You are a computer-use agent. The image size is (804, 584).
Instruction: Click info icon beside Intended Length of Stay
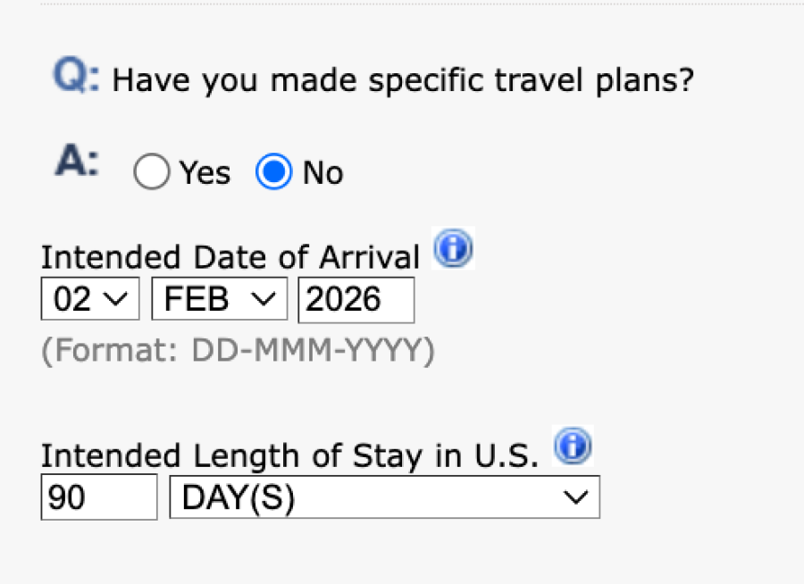point(573,447)
